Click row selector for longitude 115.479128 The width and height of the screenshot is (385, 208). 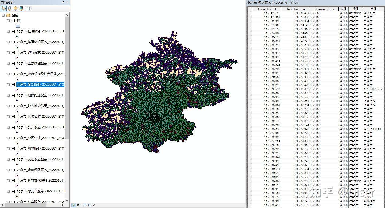point(249,13)
